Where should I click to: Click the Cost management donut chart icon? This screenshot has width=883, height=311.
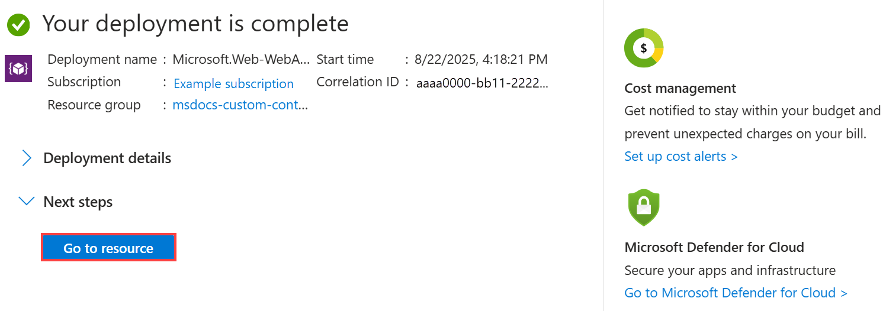pyautogui.click(x=644, y=48)
